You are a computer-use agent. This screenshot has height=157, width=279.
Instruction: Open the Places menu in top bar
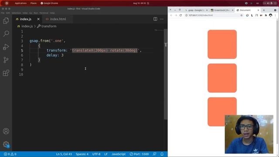[x=34, y=3]
